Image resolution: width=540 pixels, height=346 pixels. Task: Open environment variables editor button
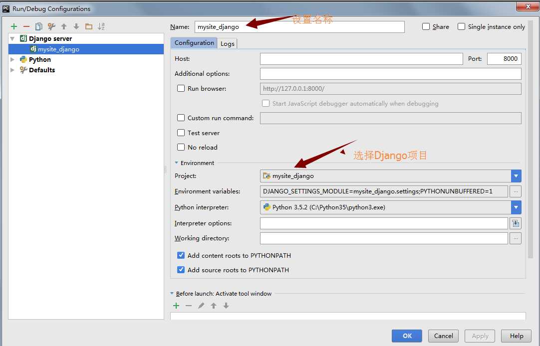[516, 191]
